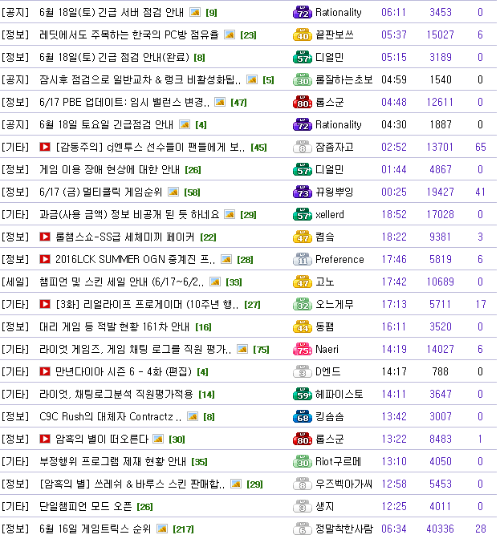Click video icon on '[감동주의] cj엔투스 선수들이' post

[45, 147]
